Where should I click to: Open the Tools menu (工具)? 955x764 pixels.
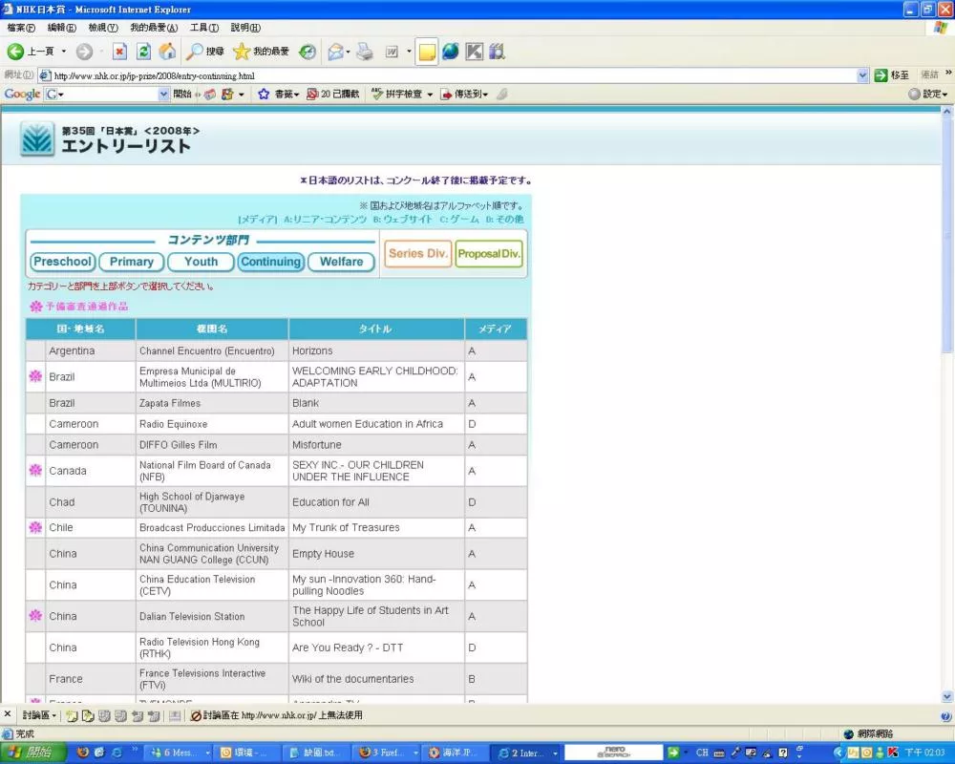(204, 28)
